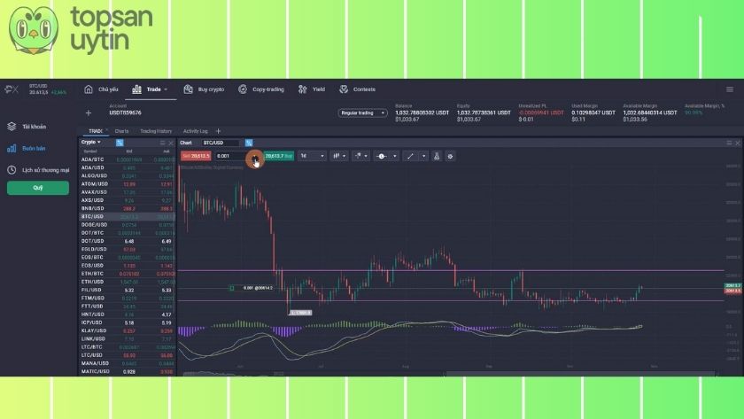744x419 pixels.
Task: Expand the Regular trading dropdown
Action: (363, 113)
